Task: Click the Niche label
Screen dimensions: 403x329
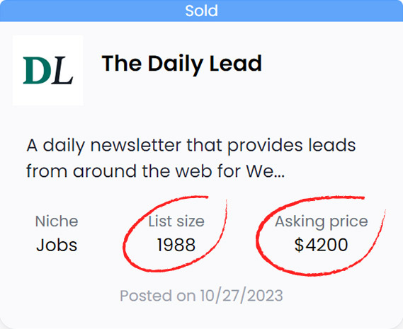Action: [x=57, y=221]
